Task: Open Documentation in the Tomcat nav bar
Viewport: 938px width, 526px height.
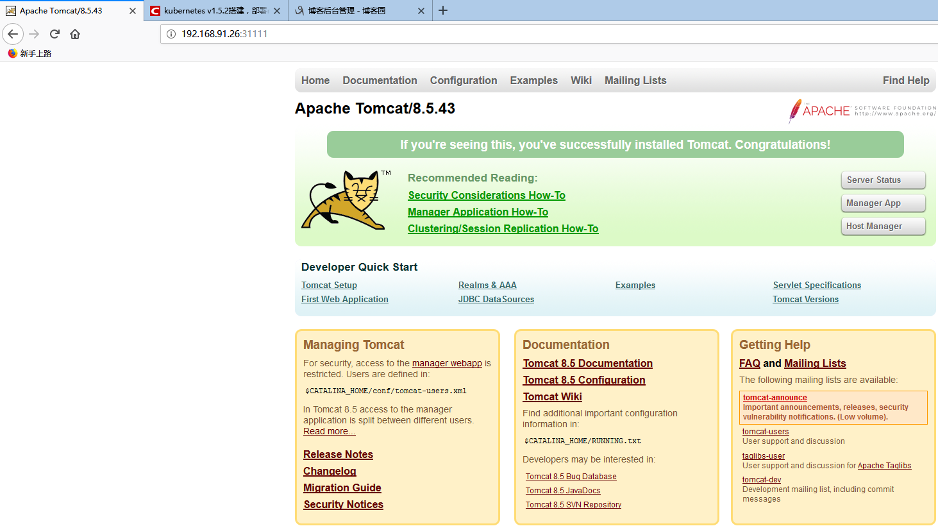Action: click(x=380, y=80)
